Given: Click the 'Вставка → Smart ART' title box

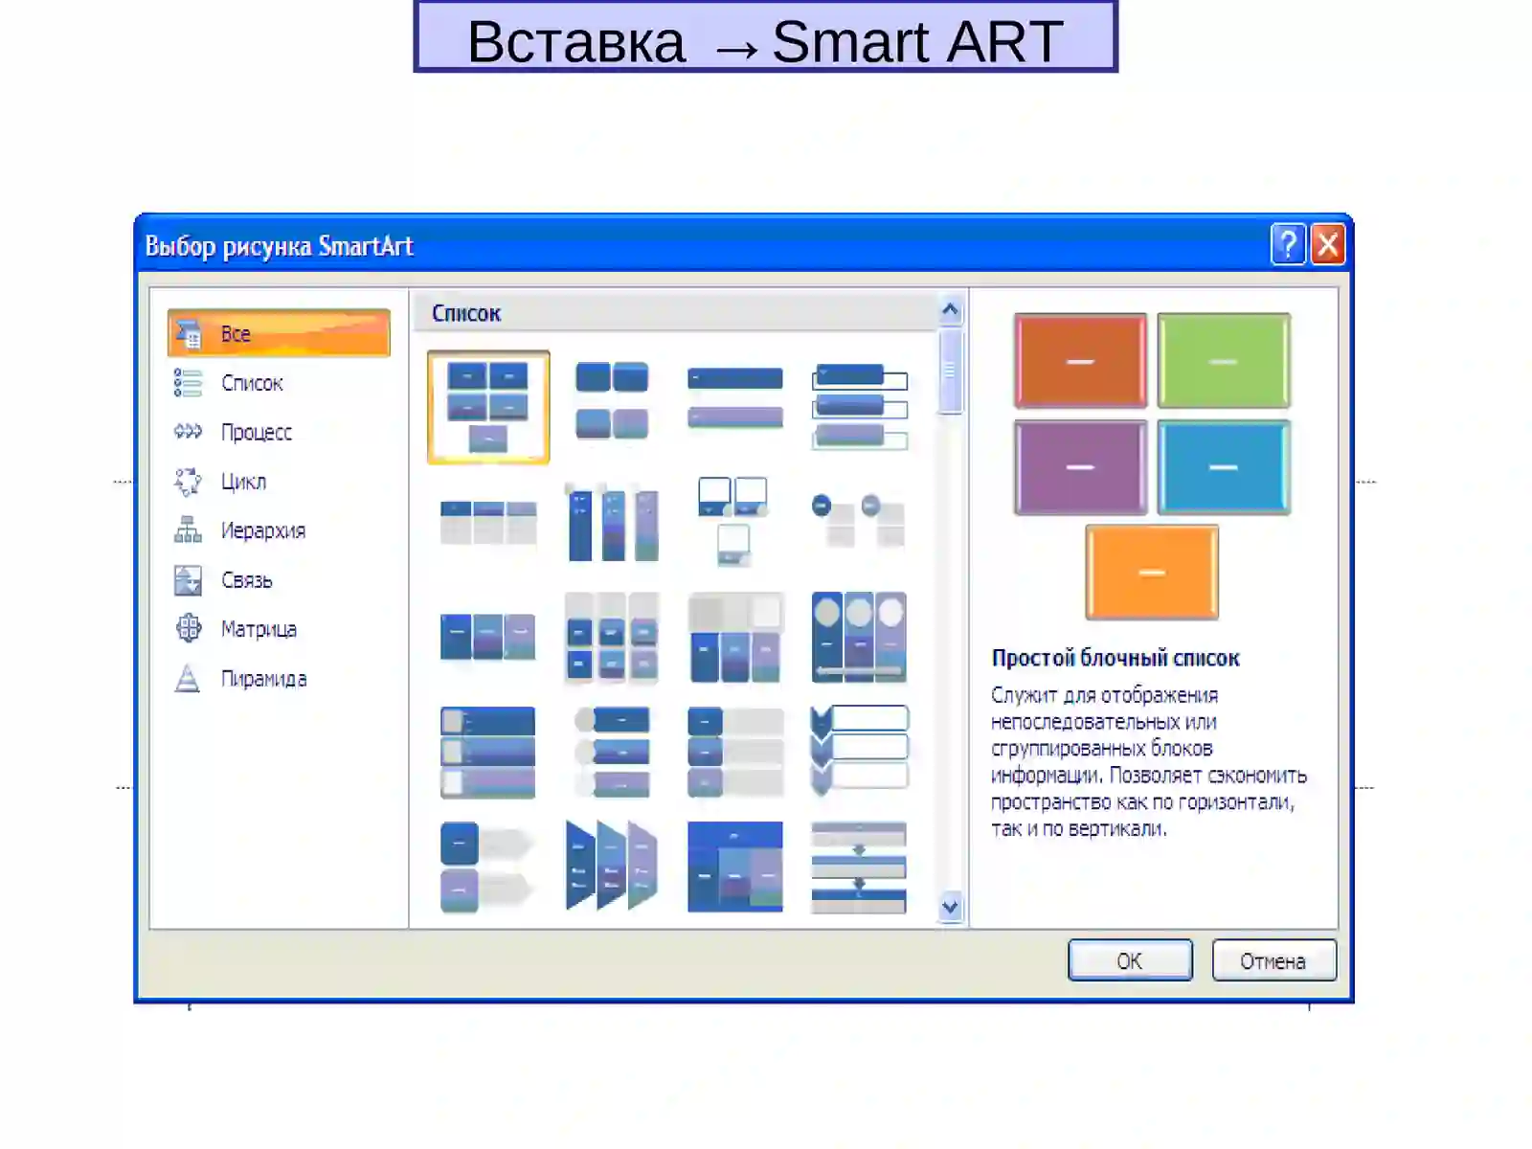Looking at the screenshot, I should tap(766, 37).
